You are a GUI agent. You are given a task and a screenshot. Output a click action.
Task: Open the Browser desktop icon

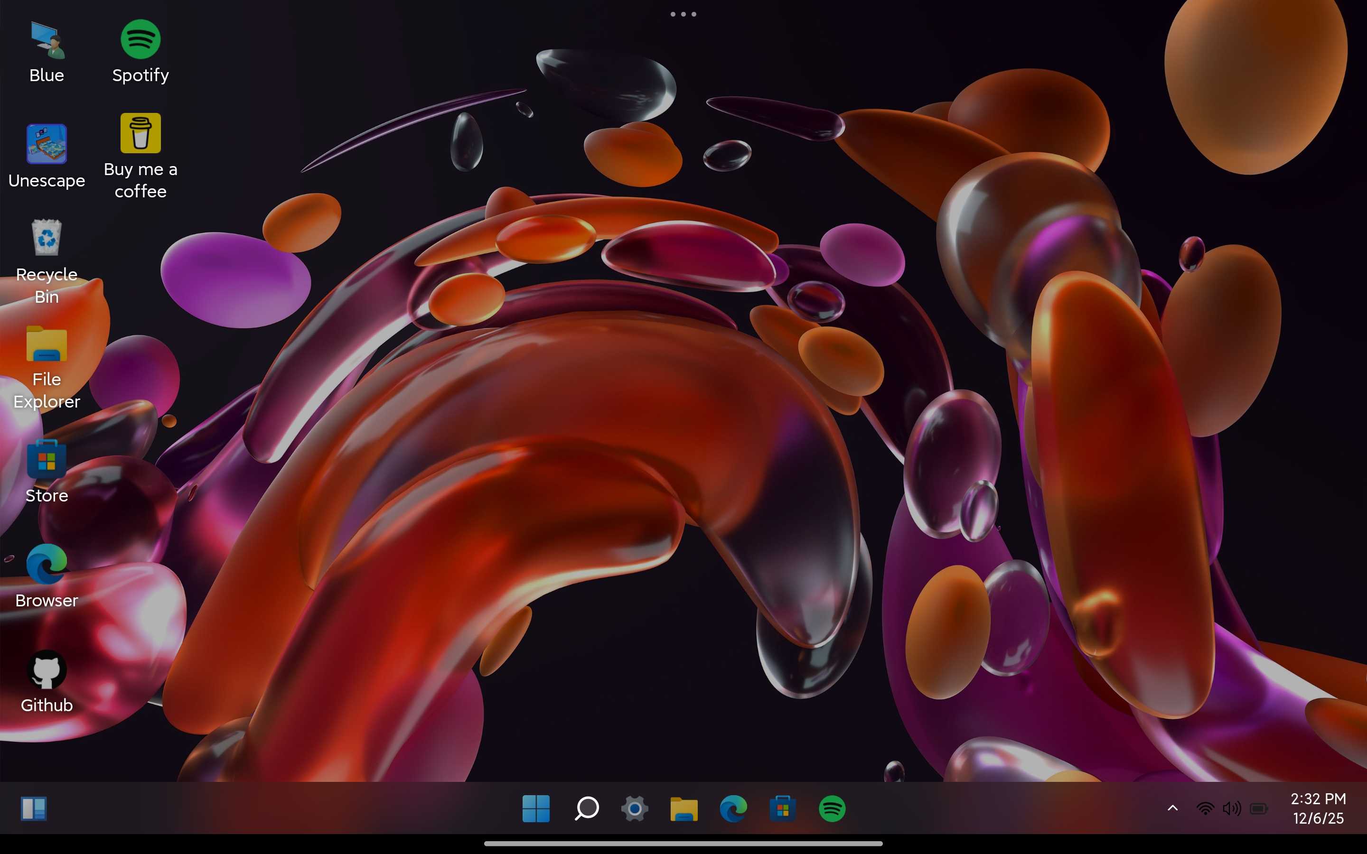click(47, 565)
